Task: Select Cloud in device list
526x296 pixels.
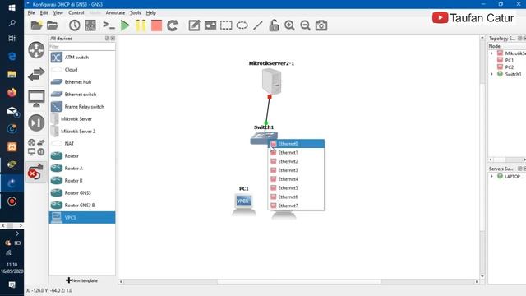Action: (x=82, y=69)
